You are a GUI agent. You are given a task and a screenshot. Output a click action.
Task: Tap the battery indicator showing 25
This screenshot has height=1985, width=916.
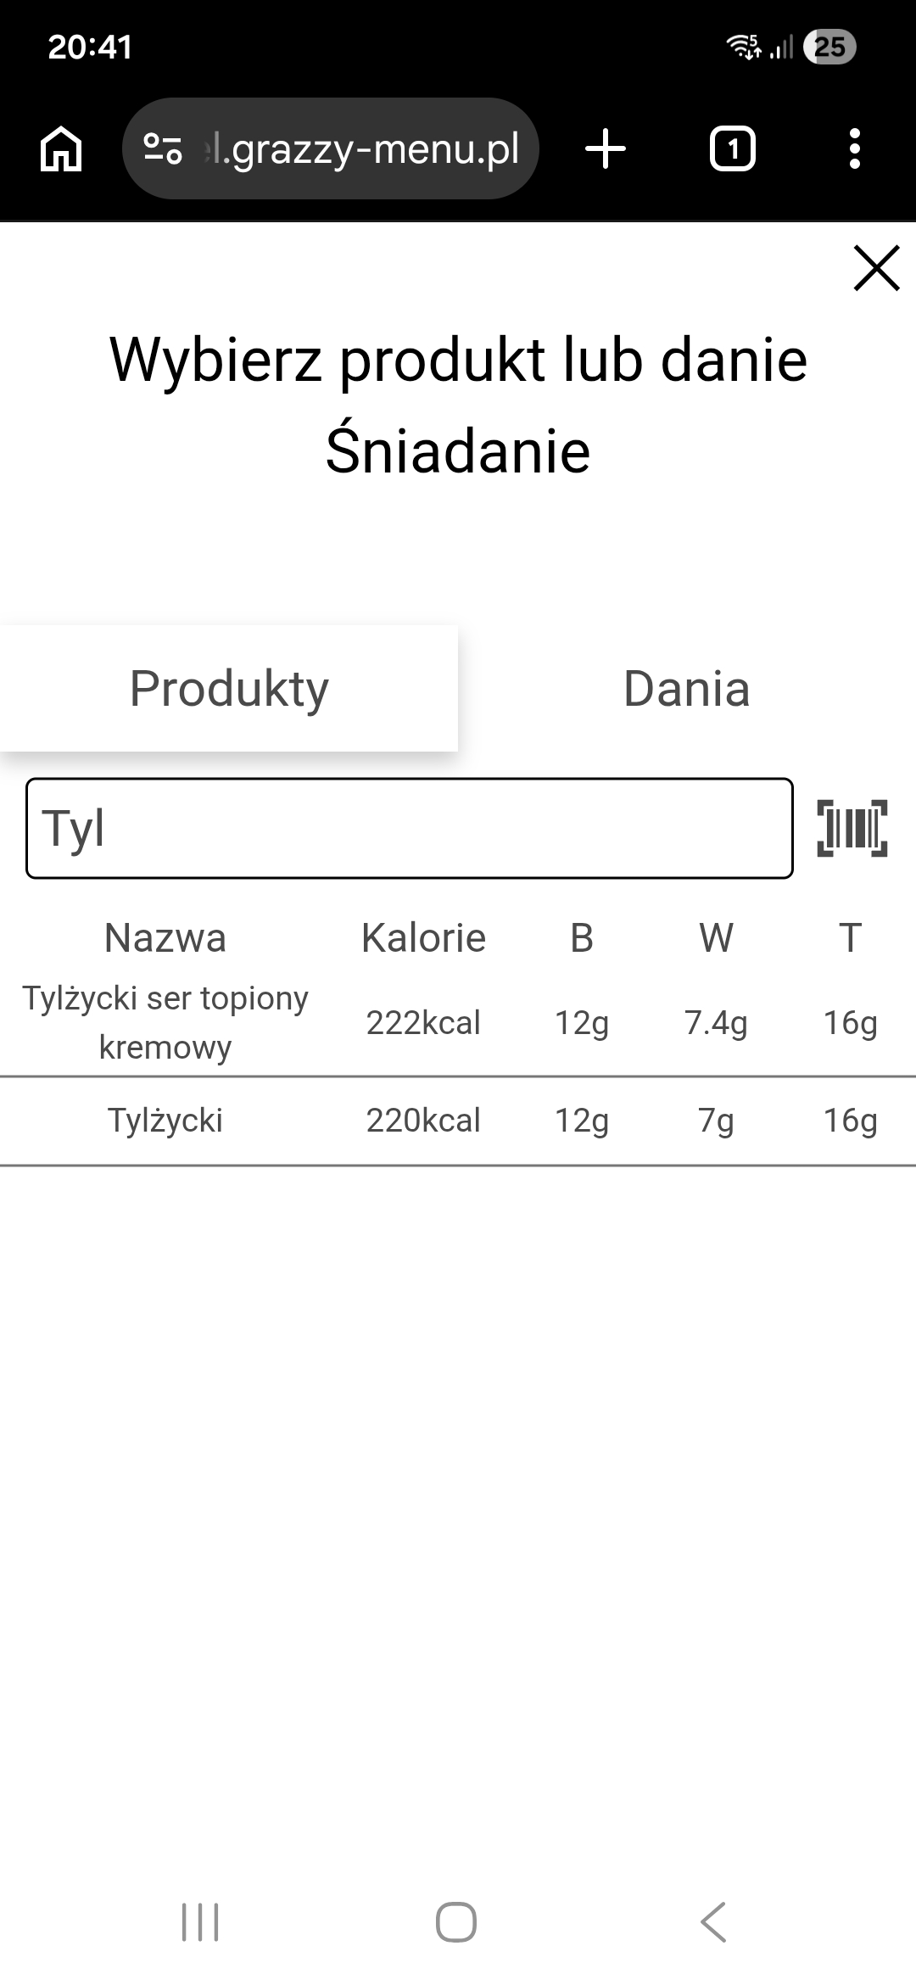pos(829,47)
